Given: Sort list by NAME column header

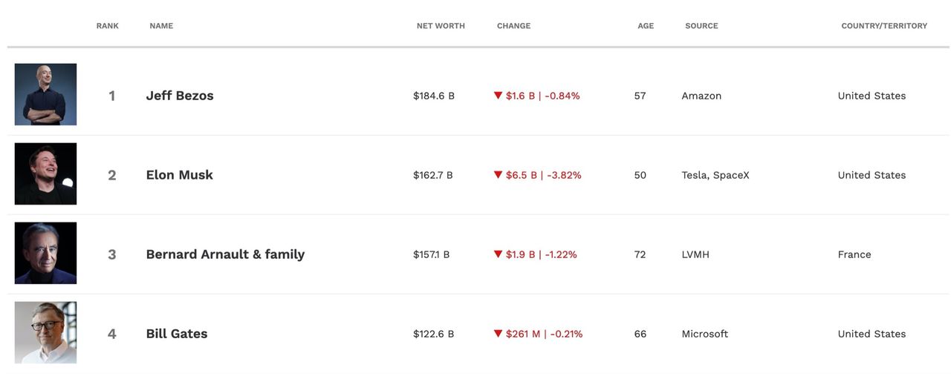Looking at the screenshot, I should pos(161,26).
